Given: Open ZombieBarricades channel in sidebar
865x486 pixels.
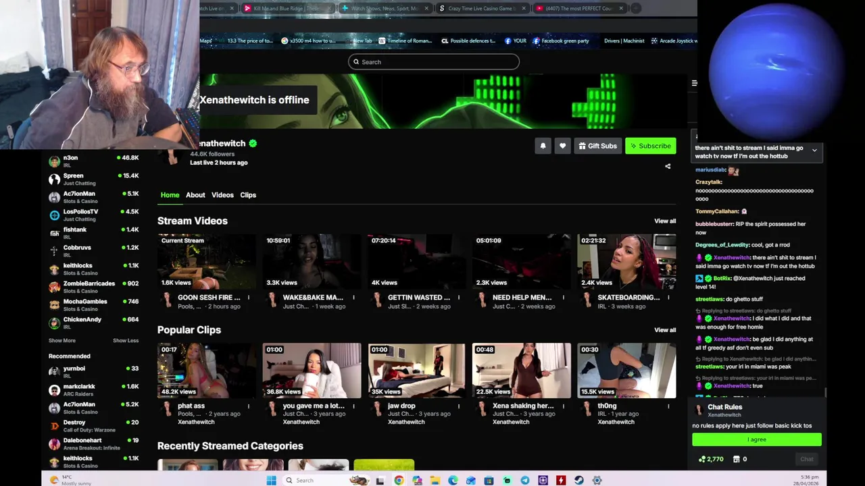Looking at the screenshot, I should (x=94, y=287).
